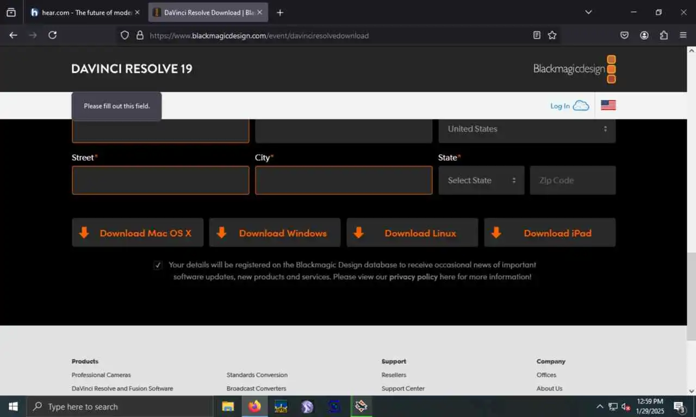Open the privacy policy link
696x417 pixels.
point(413,277)
